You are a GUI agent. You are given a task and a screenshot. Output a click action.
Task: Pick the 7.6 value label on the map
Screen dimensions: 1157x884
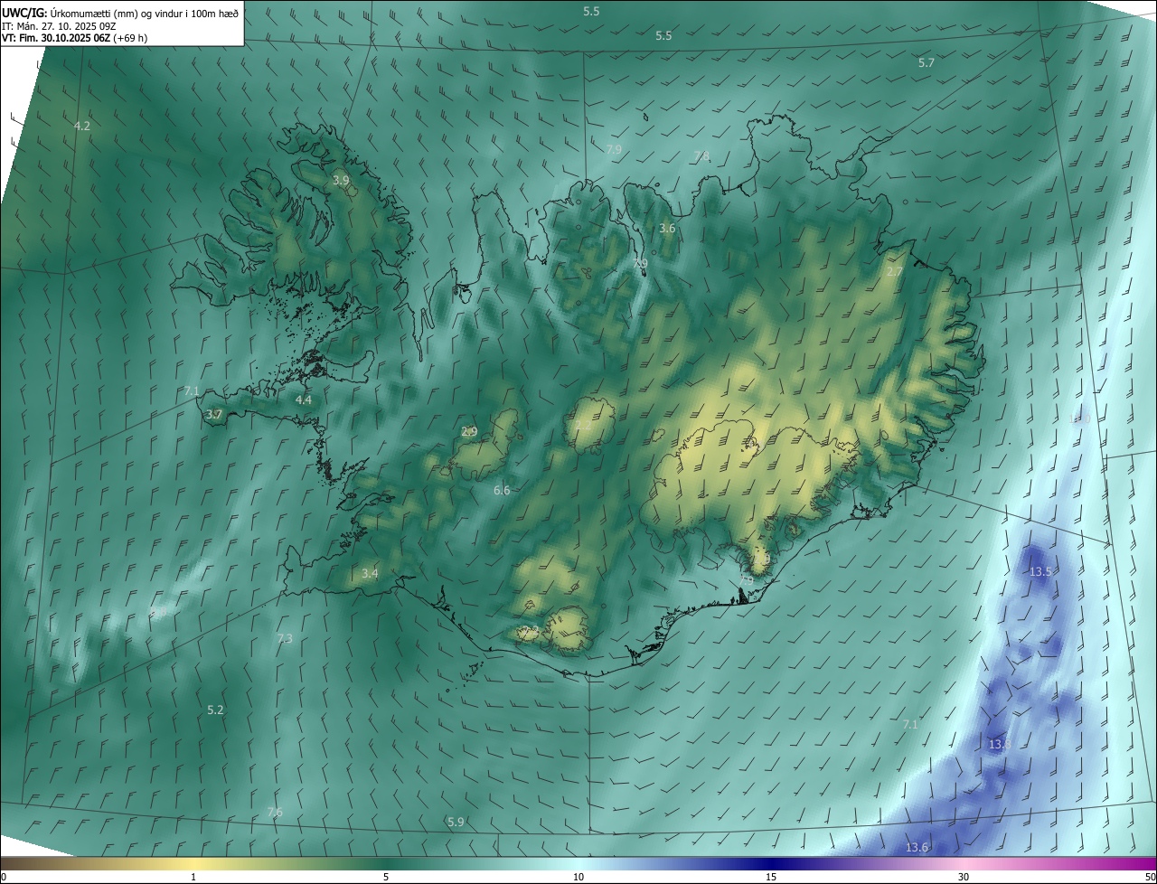tap(275, 813)
